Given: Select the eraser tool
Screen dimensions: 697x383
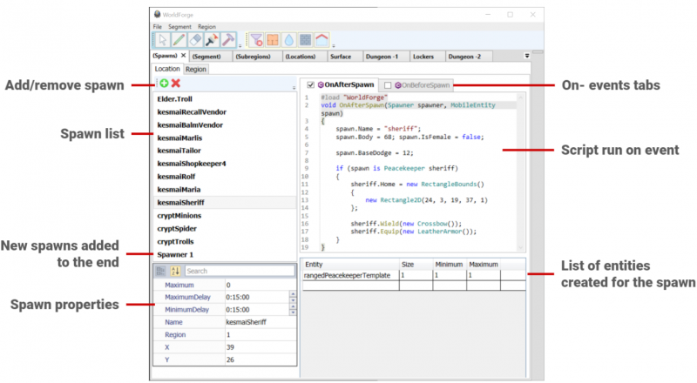Looking at the screenshot, I should [194, 39].
